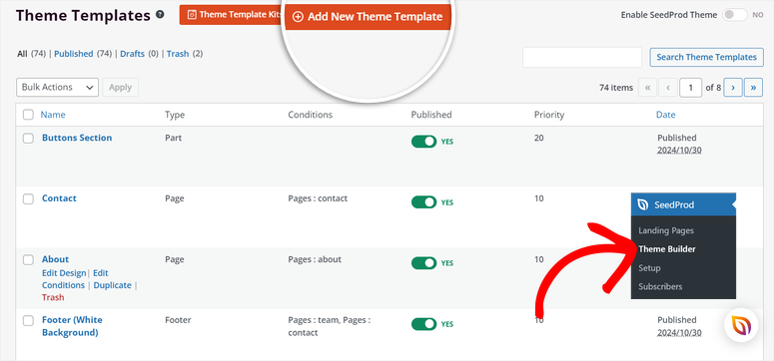Enable the SeedProd Theme switch
Viewport: 774px width, 361px height.
734,15
